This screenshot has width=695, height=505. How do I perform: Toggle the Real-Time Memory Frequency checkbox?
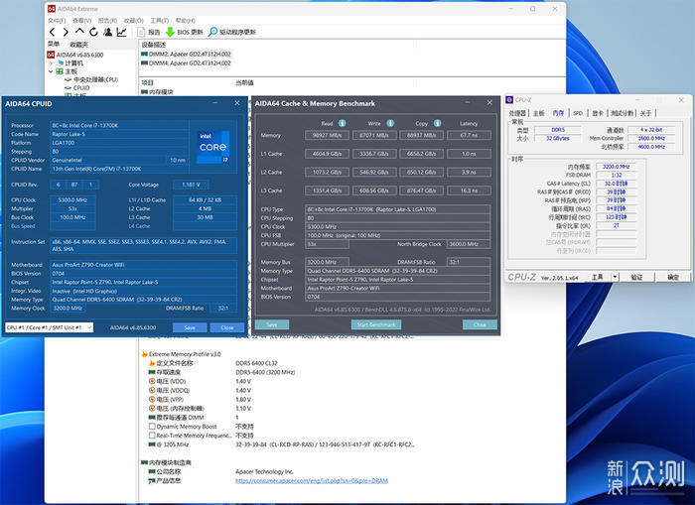coord(152,436)
